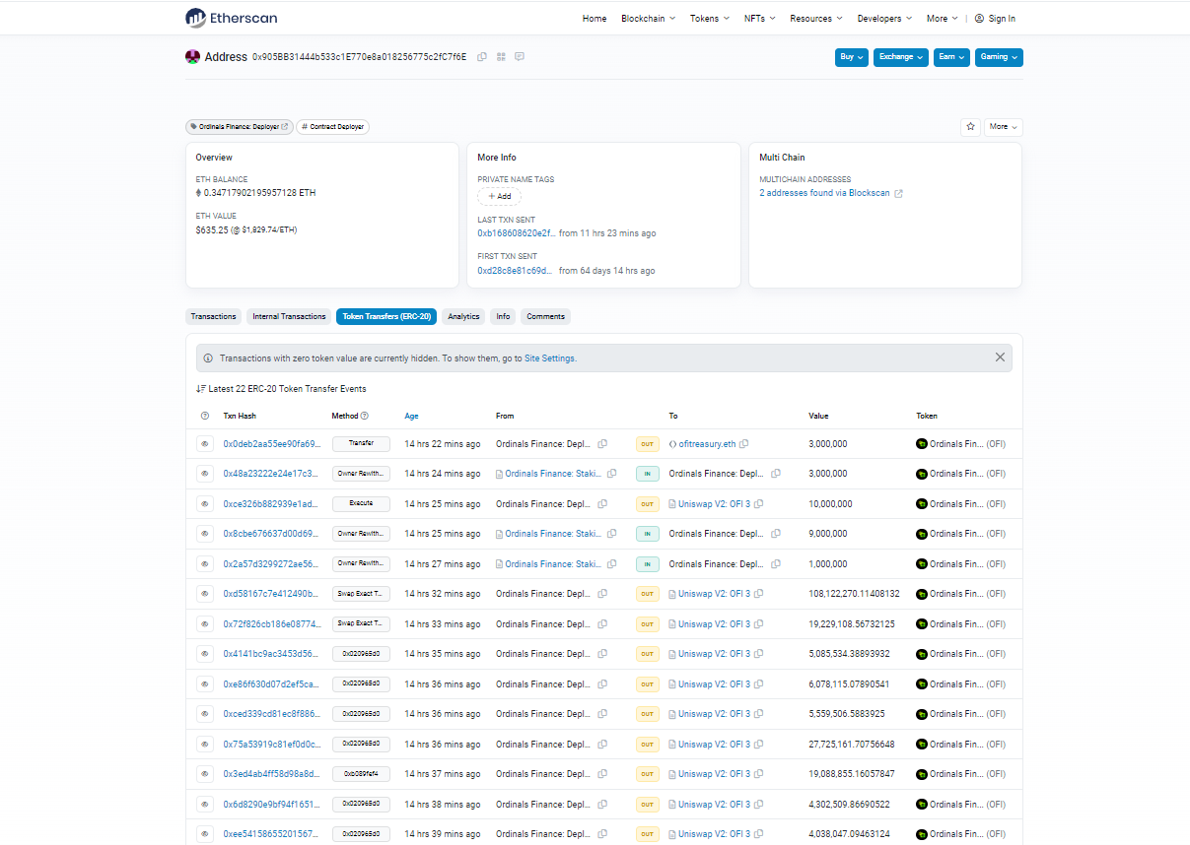View details eye icon for 0x48a23222e24e17c3 row
Viewport: 1190px width, 845px height.
click(x=205, y=474)
